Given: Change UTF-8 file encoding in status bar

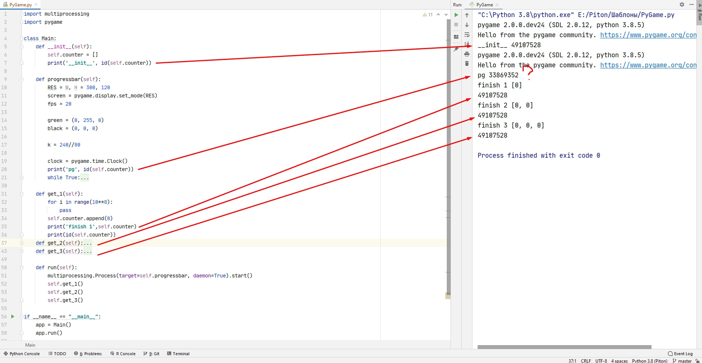Looking at the screenshot, I should point(601,361).
